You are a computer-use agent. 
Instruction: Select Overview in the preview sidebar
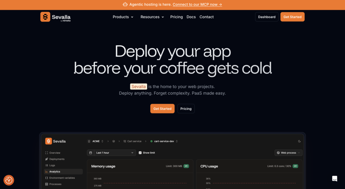tap(63, 153)
